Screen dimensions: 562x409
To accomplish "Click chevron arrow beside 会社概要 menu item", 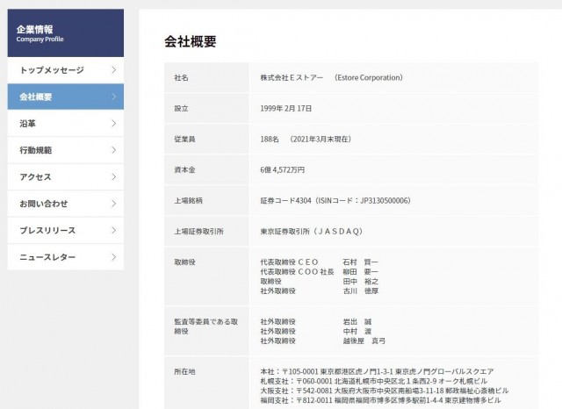I will click(x=113, y=97).
